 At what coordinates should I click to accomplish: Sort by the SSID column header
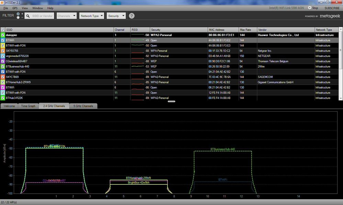pos(59,30)
